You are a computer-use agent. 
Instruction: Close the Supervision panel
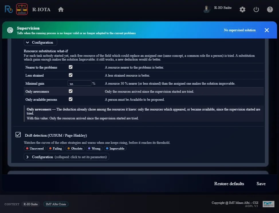267,30
